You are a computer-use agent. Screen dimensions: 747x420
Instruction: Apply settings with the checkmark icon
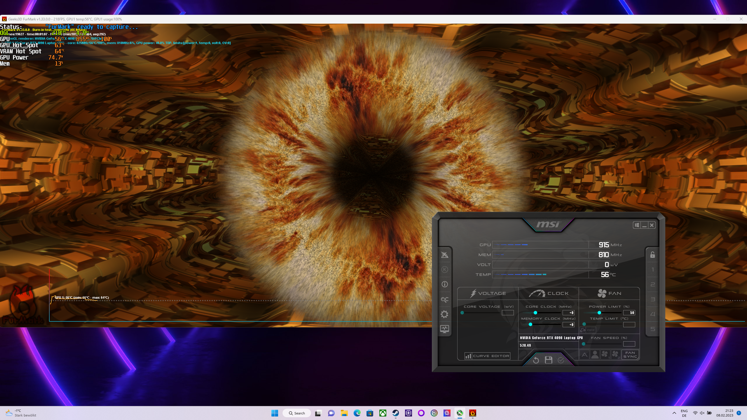561,360
